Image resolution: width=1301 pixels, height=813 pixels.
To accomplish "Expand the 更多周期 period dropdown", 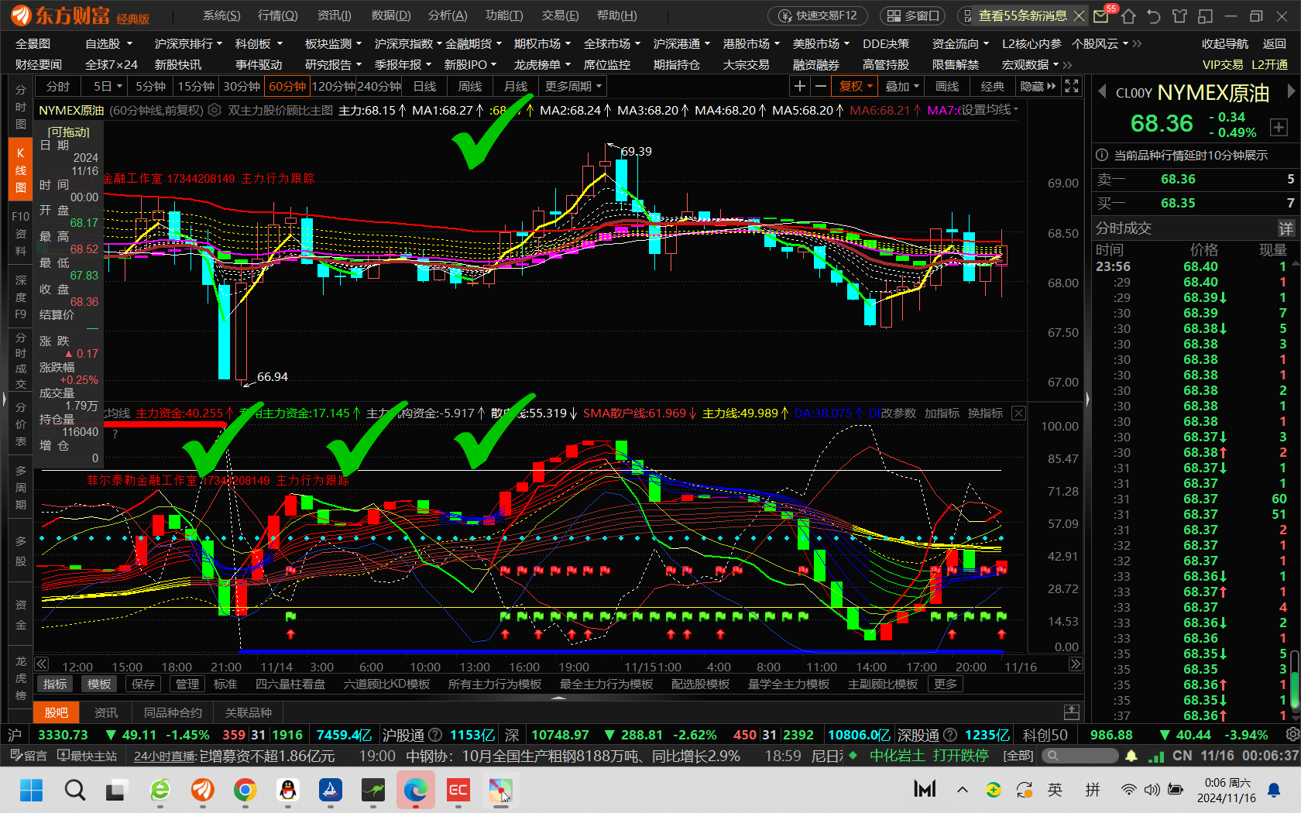I will click(573, 86).
